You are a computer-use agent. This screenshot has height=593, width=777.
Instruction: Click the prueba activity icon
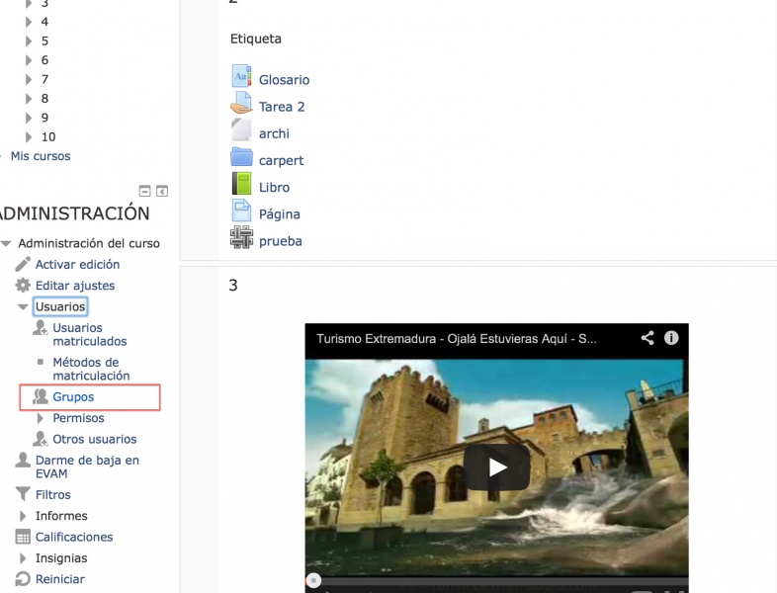point(241,237)
